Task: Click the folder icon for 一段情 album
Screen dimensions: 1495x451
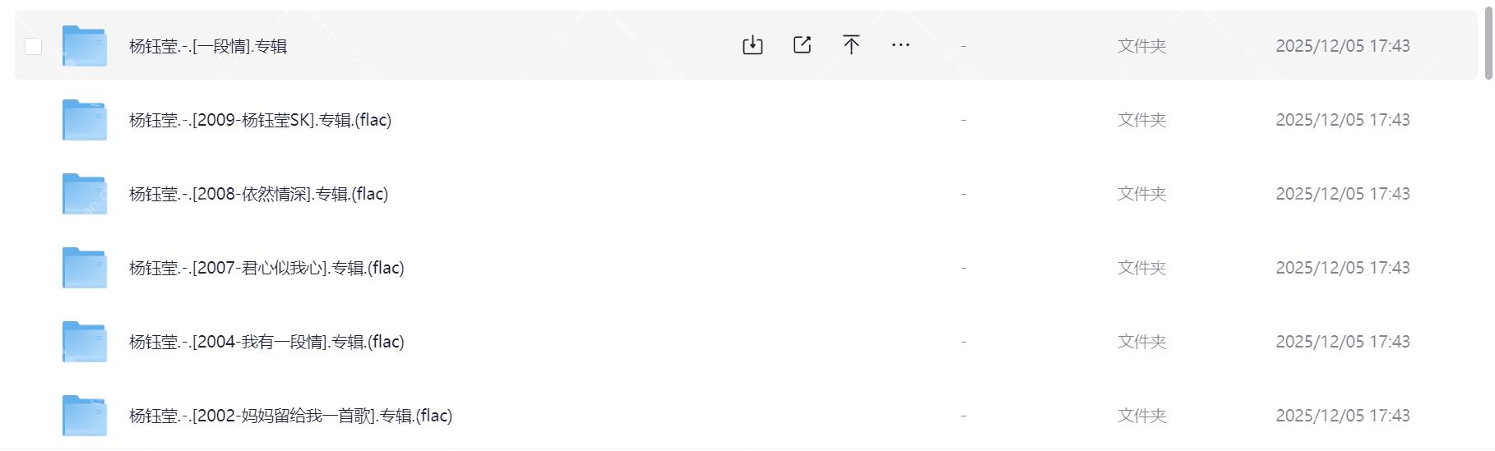Action: [85, 46]
